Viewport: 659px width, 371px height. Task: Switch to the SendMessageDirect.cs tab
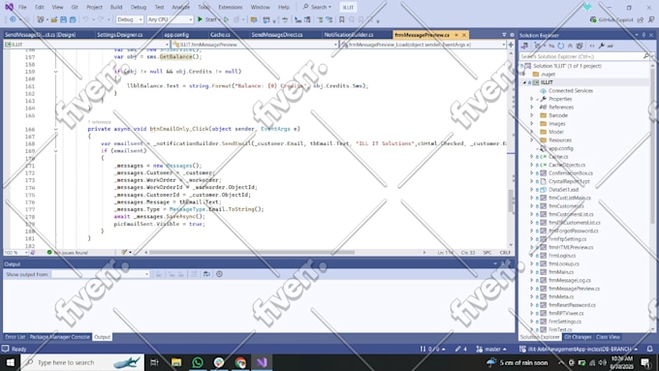[277, 35]
